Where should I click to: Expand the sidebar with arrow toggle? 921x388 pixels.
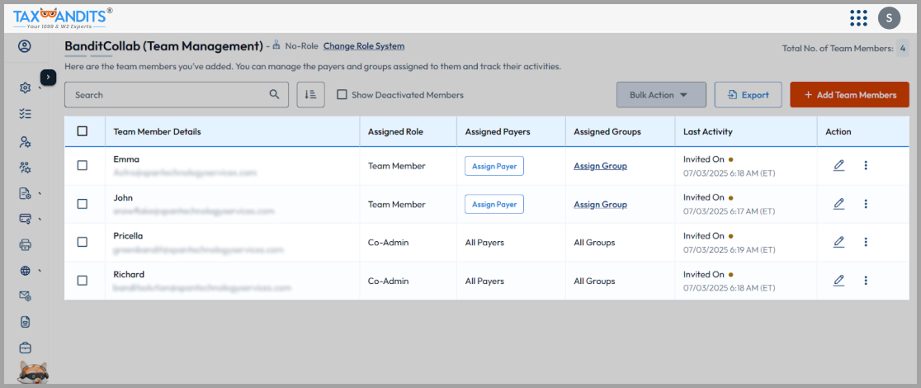[48, 77]
